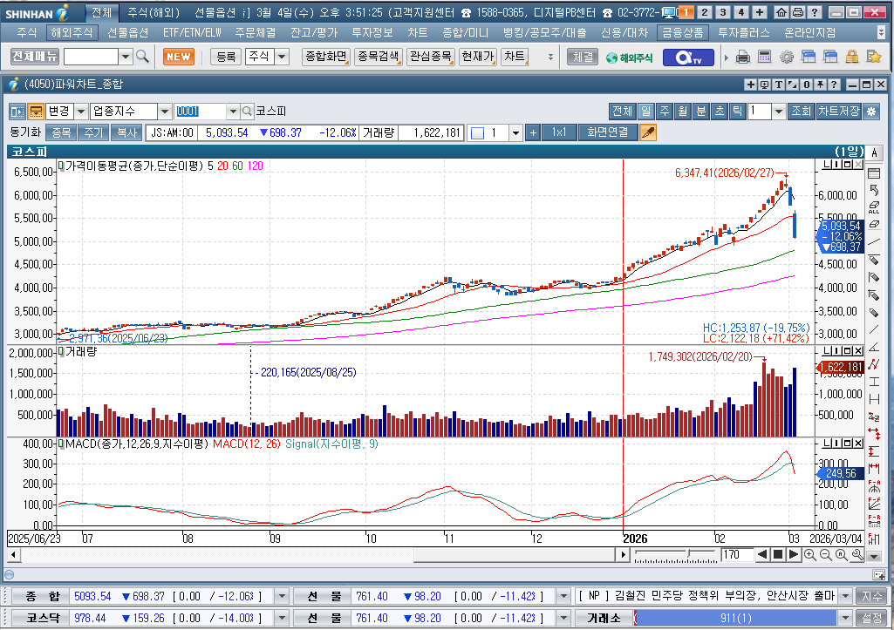
Task: Click the A auto-scale button above the chart tools
Action: tap(874, 152)
